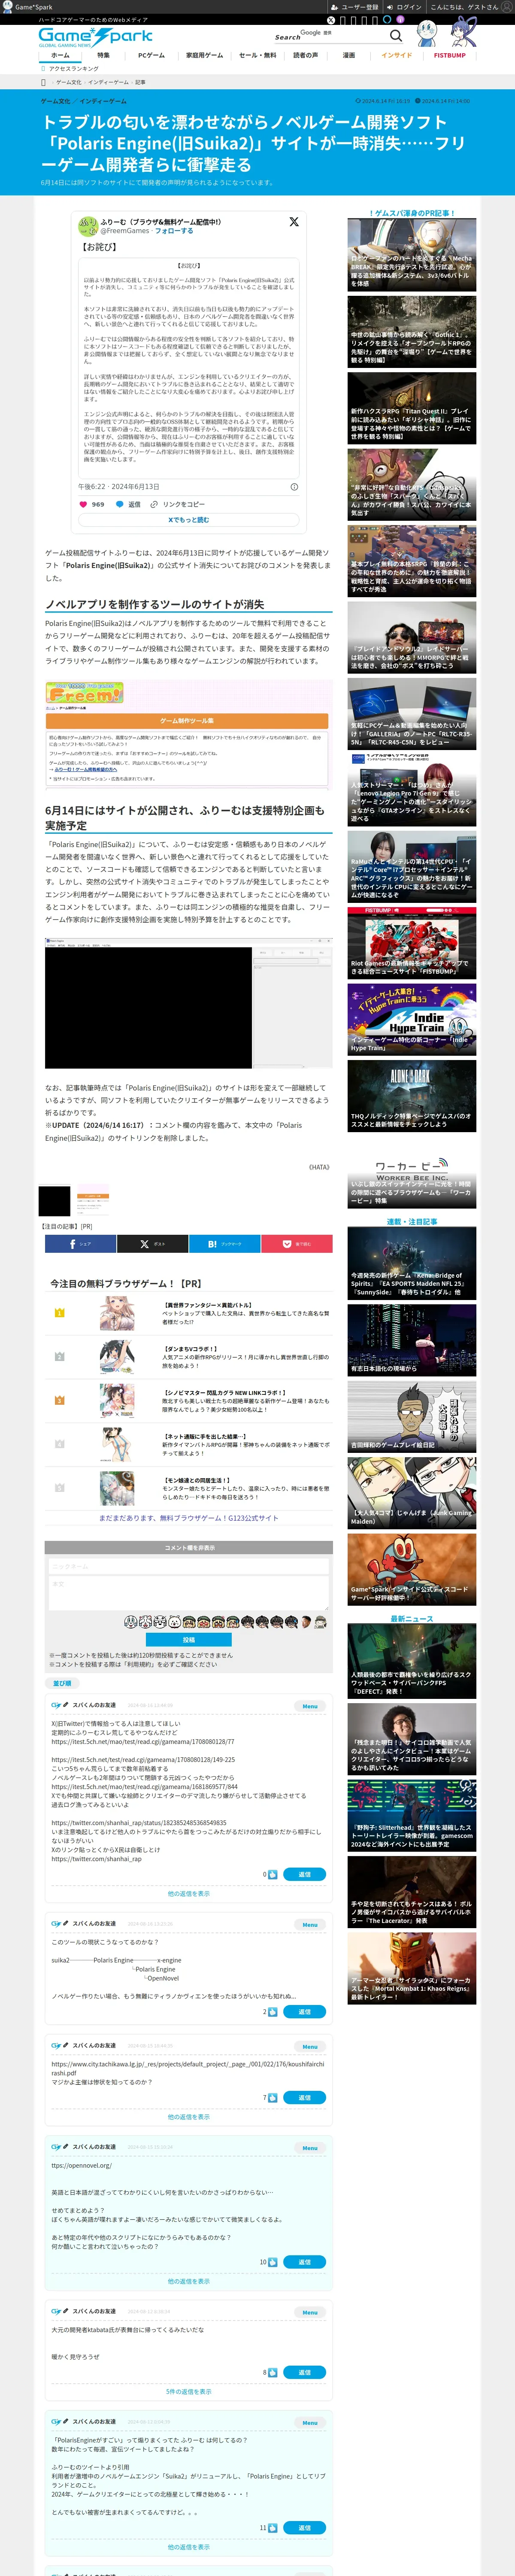Expand 5件の返信を表示 replies
Image resolution: width=515 pixels, height=2576 pixels.
pos(188,2392)
